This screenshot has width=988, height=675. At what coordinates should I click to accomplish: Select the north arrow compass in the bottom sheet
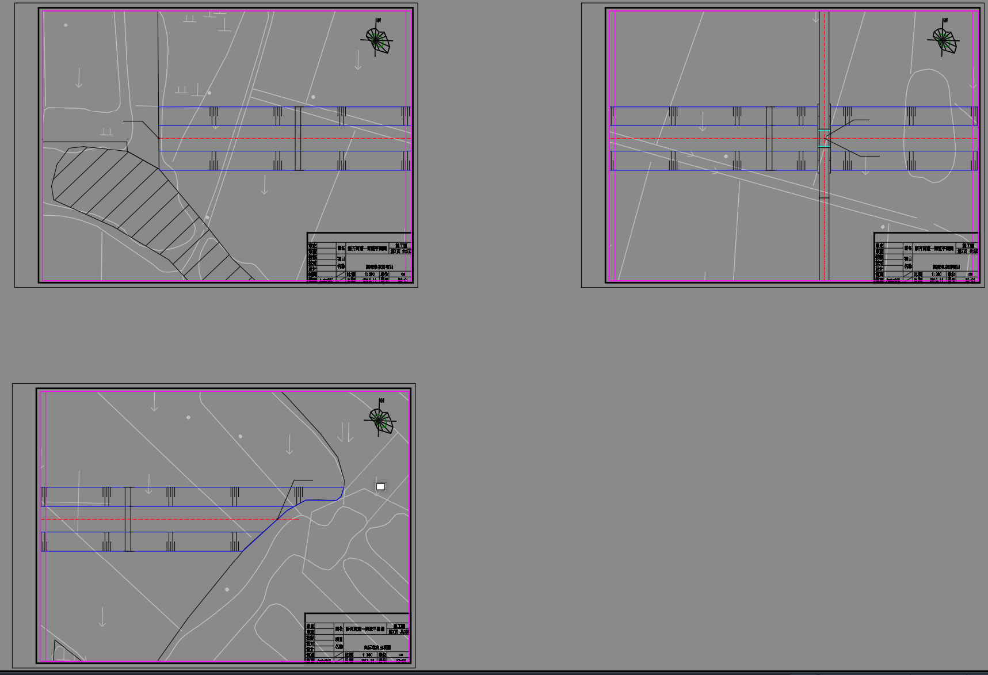[x=380, y=418]
